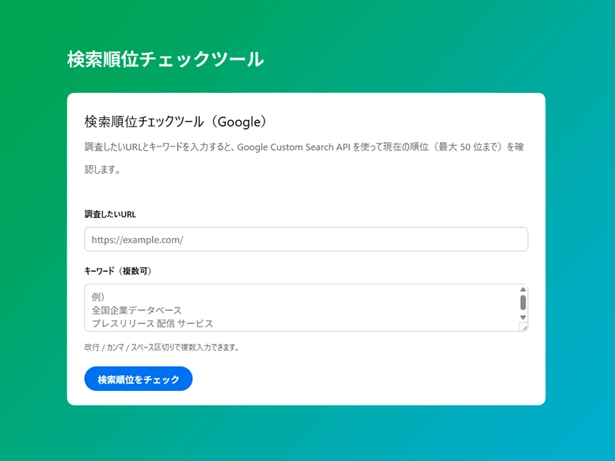The width and height of the screenshot is (615, 461).
Task: Click the 例） placeholder text in textarea
Action: tap(98, 297)
